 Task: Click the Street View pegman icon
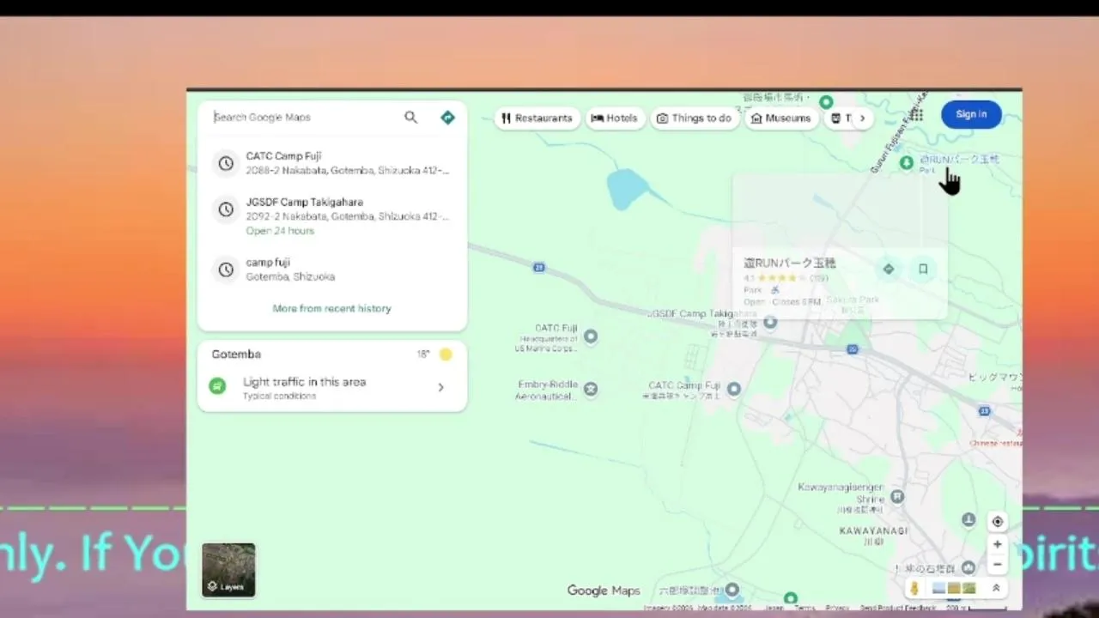click(x=915, y=588)
